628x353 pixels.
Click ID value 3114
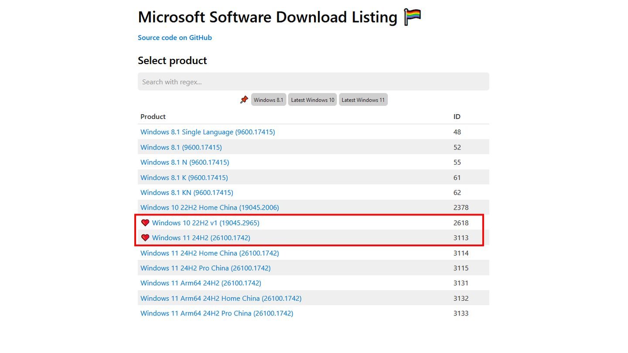[461, 253]
